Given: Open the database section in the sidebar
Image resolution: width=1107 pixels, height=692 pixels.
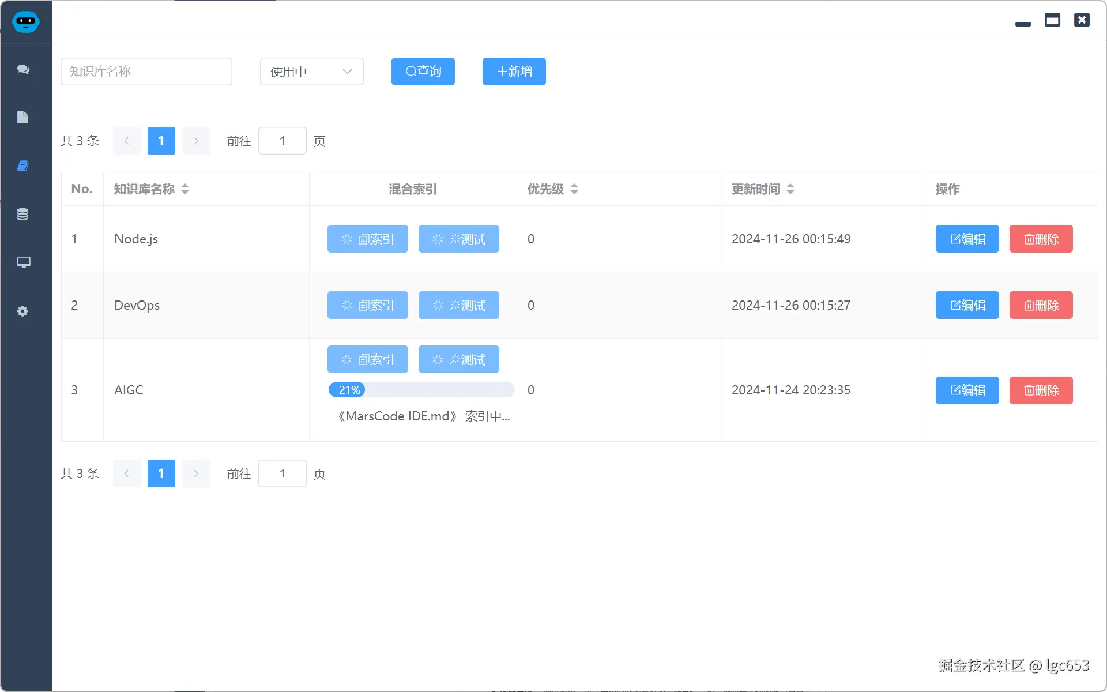Looking at the screenshot, I should (23, 214).
